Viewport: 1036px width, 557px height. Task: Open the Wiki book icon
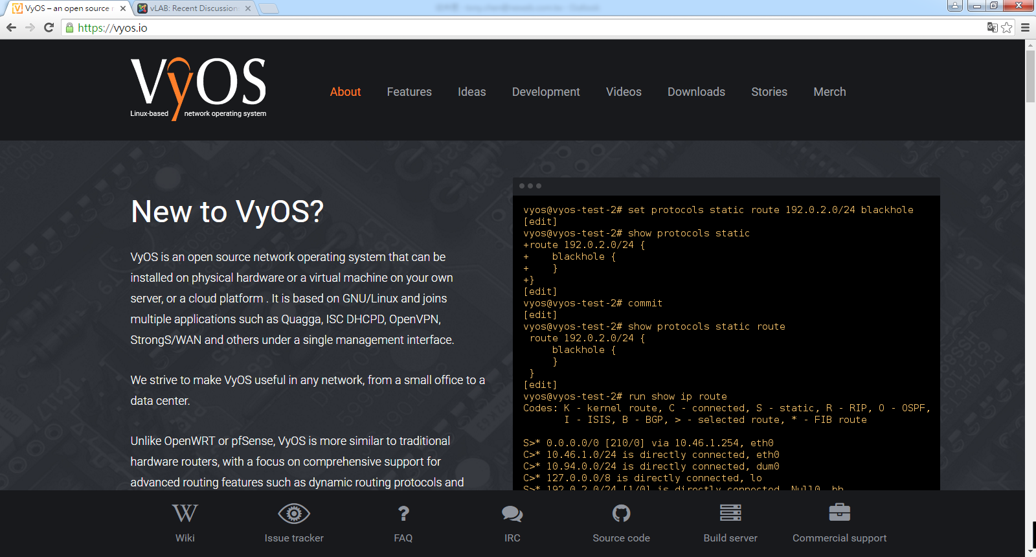click(x=185, y=514)
